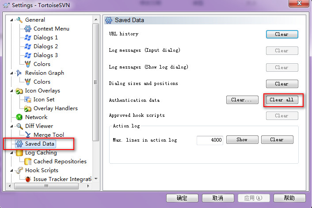Click the tree horizontal scrollbar thumb
312x208 pixels.
pyautogui.click(x=46, y=186)
